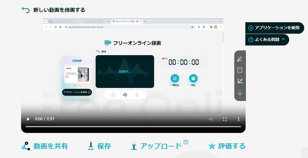This screenshot has width=308, height=158.
Task: Select the microphone tool in side toolbar
Action: pyautogui.click(x=240, y=93)
